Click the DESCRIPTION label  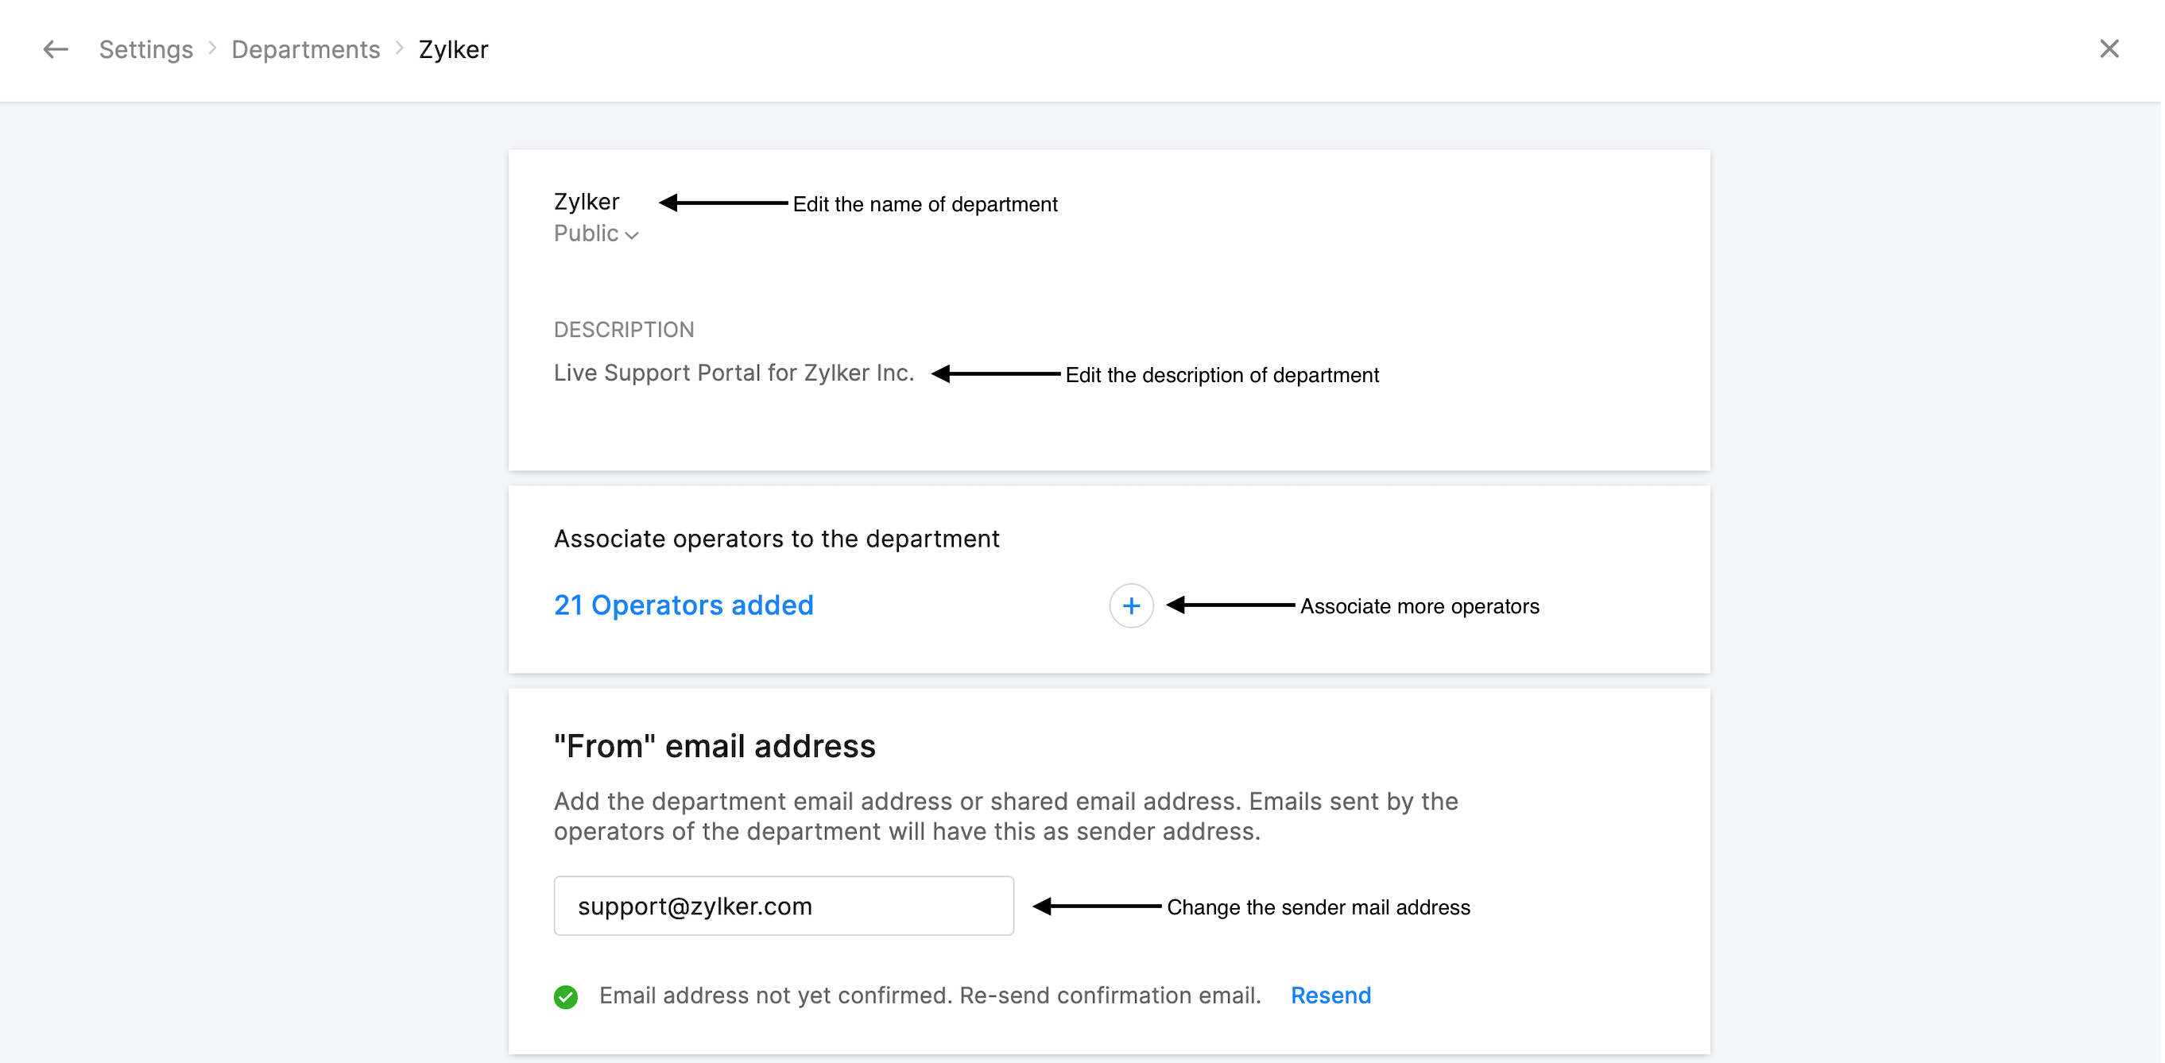623,330
